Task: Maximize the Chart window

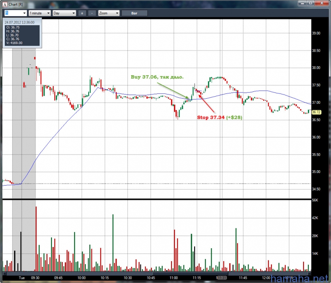Action: [x=311, y=3]
